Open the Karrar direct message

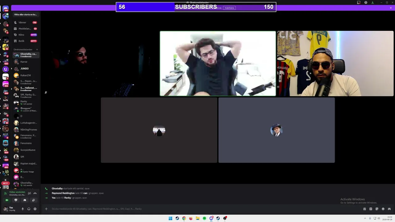(26, 62)
